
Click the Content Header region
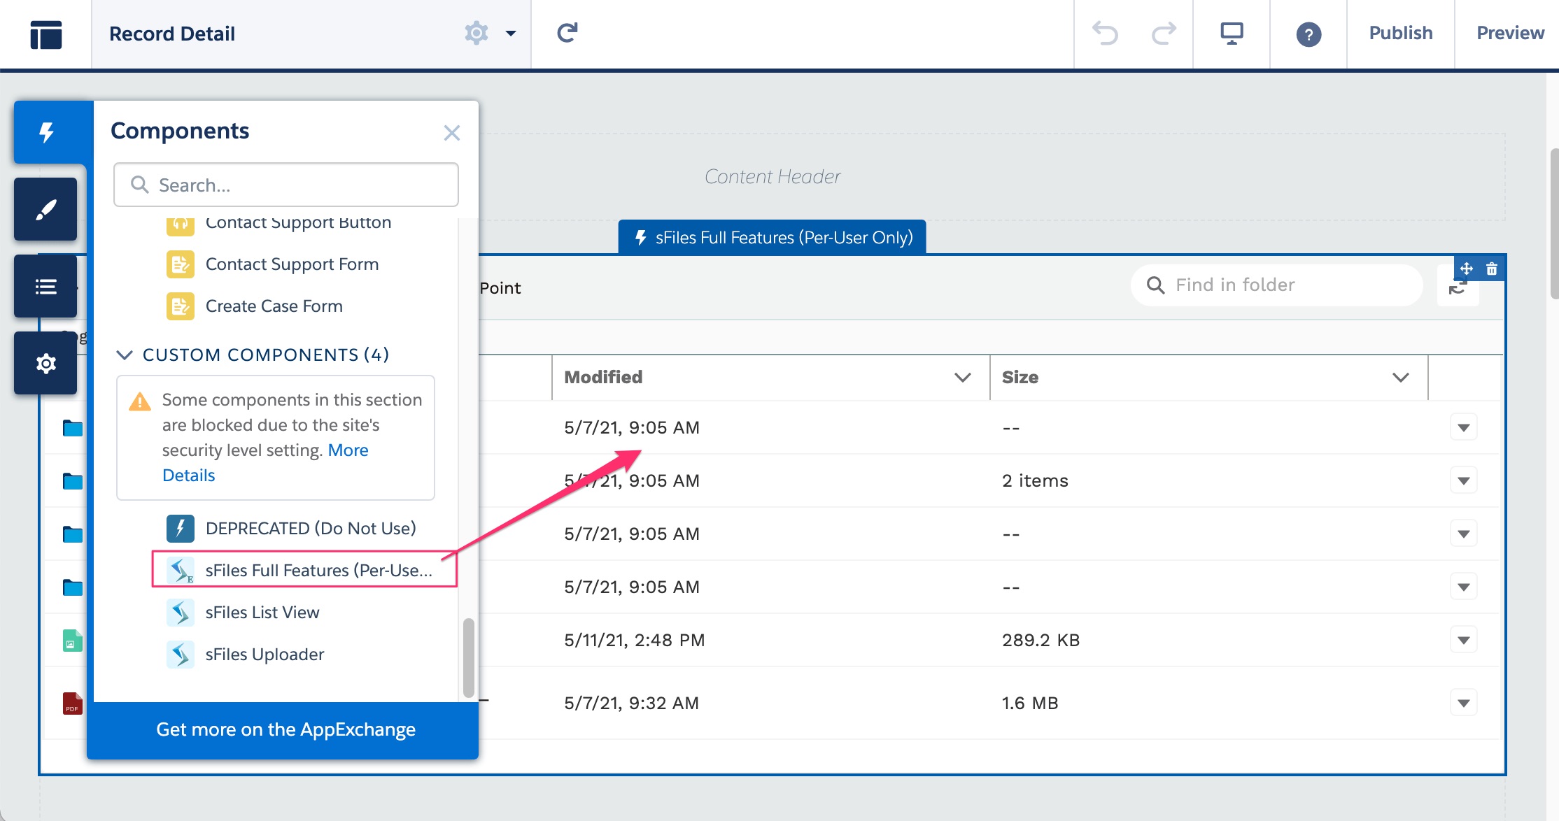pos(773,176)
